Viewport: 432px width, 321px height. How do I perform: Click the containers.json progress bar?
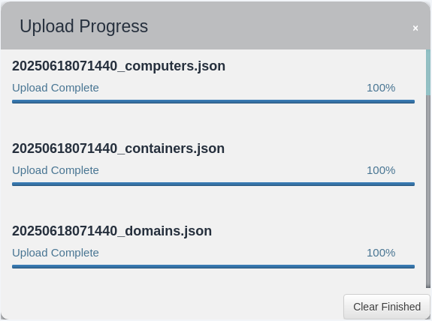(x=213, y=184)
